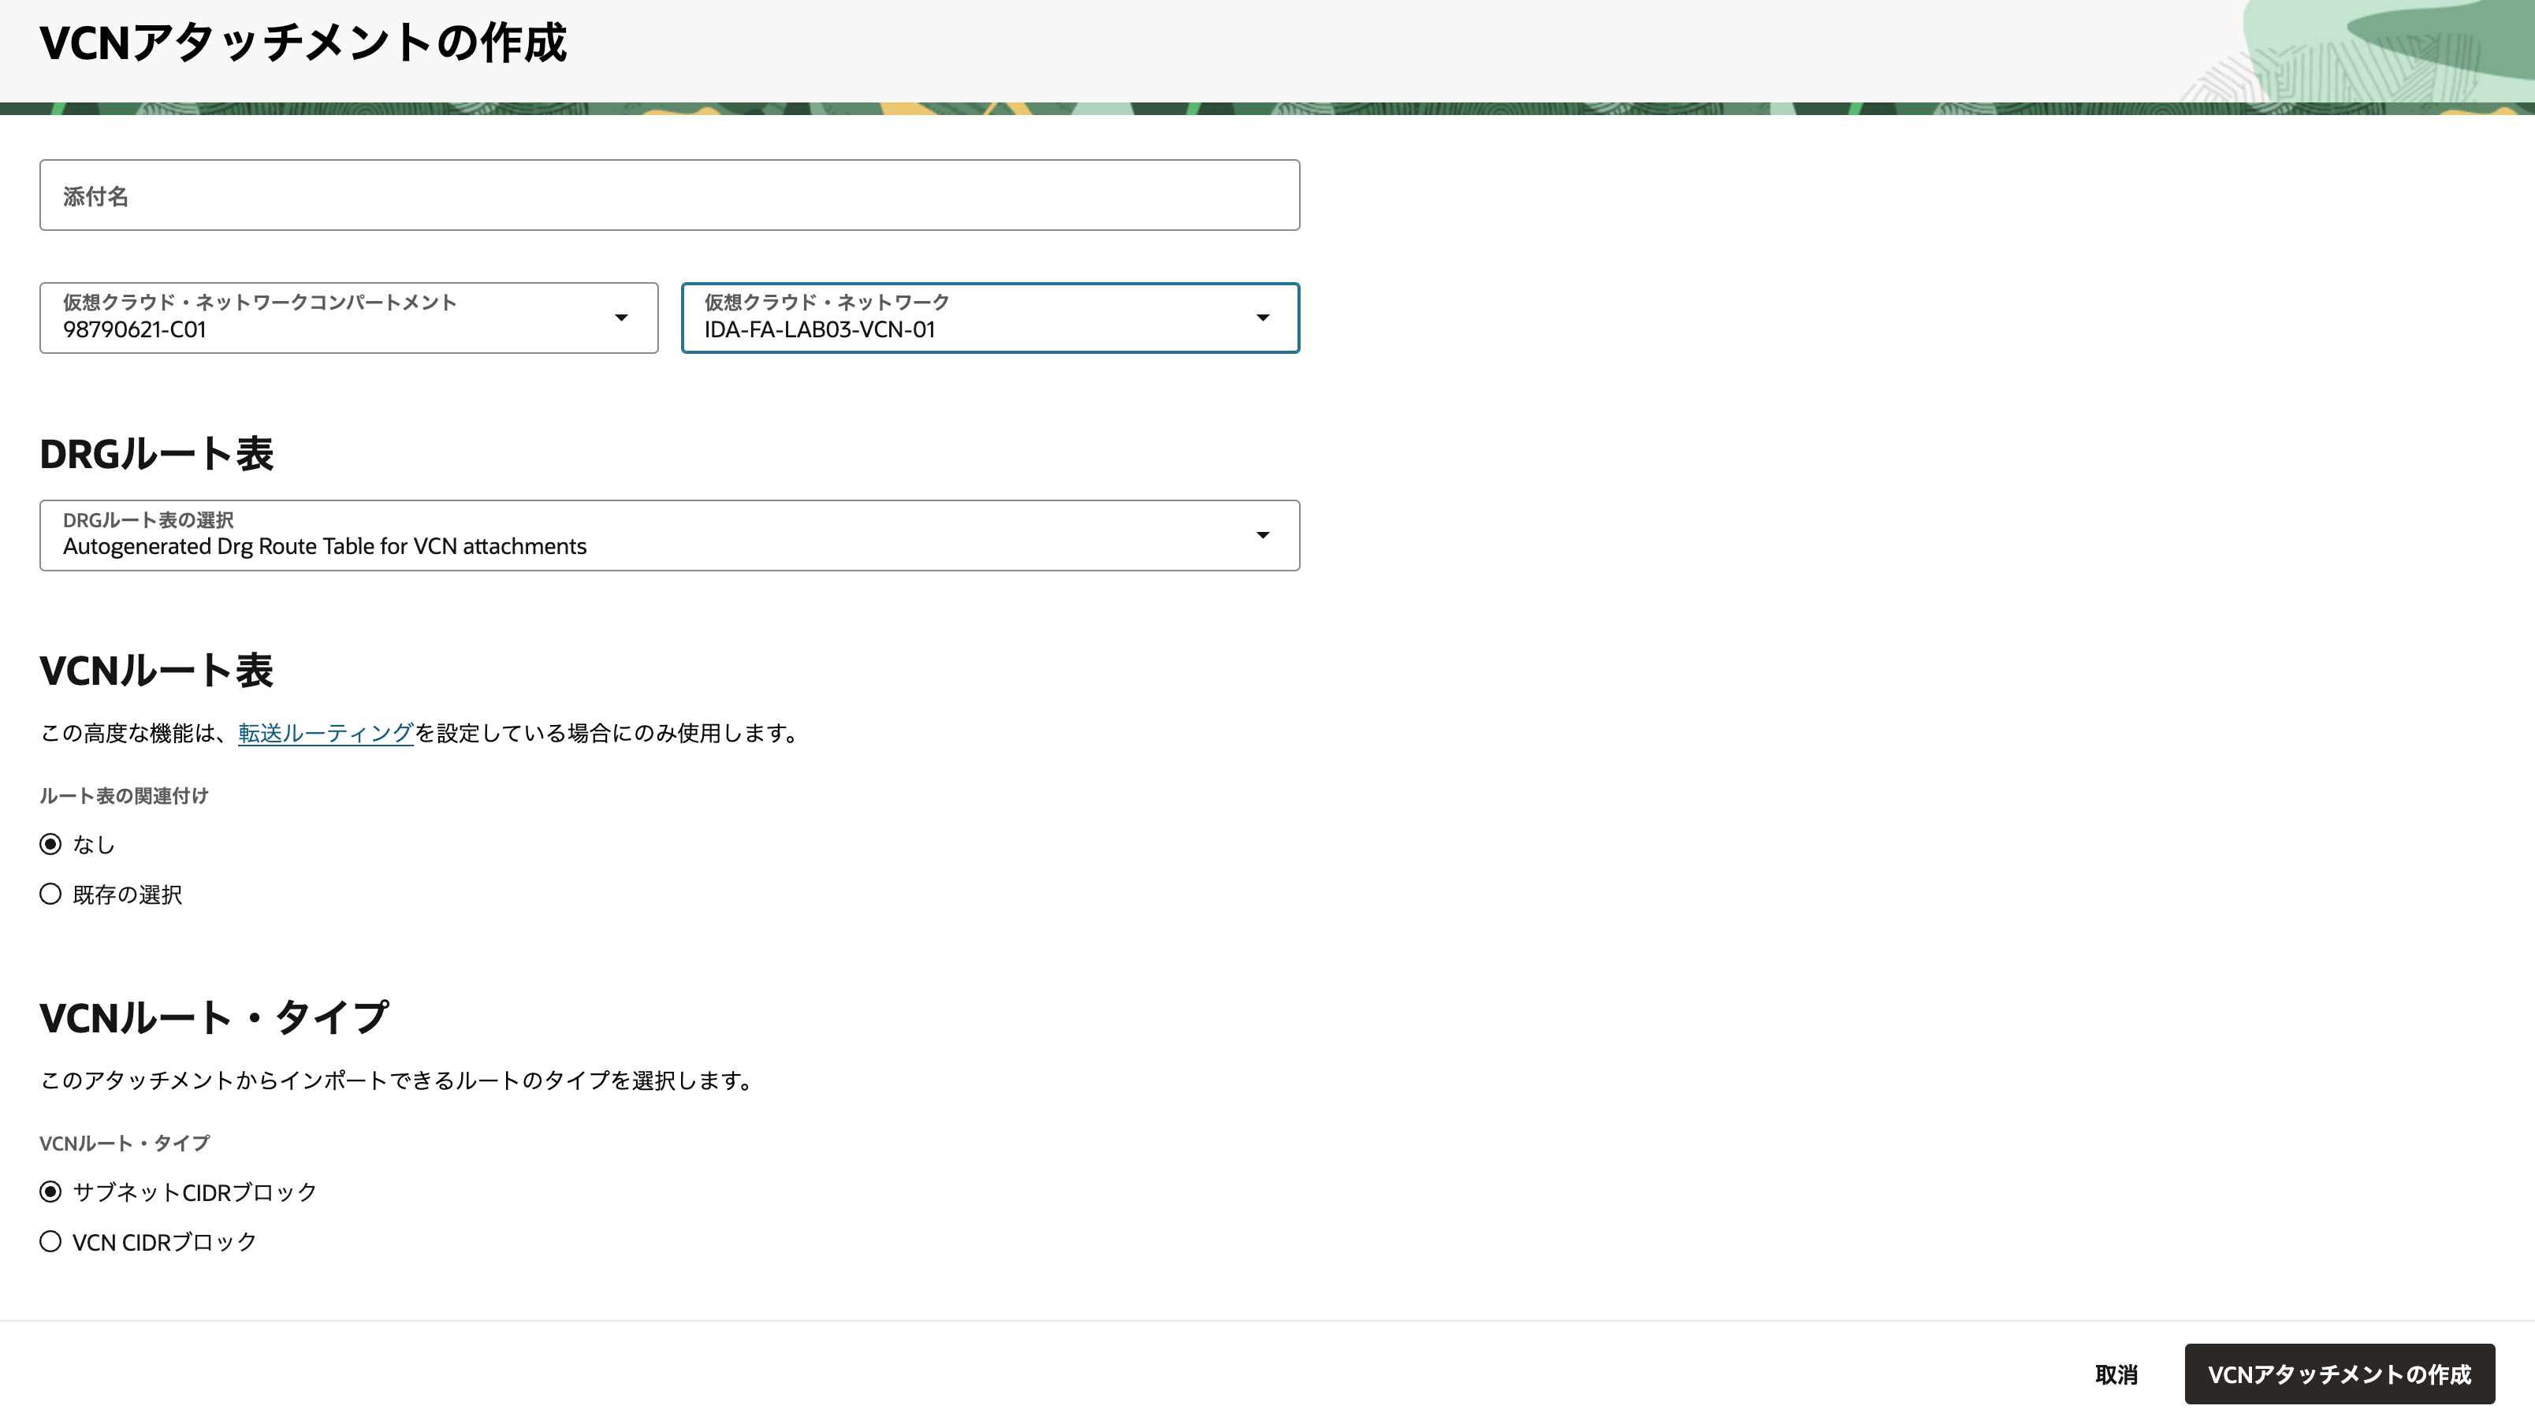This screenshot has height=1428, width=2535.
Task: Click the ルート表の関連付け label
Action: (x=124, y=795)
